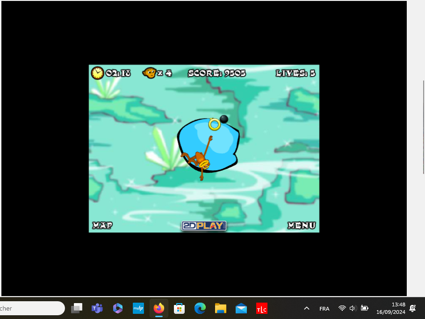Switch the FRA keyboard language indicator
425x319 pixels.
[x=324, y=309]
